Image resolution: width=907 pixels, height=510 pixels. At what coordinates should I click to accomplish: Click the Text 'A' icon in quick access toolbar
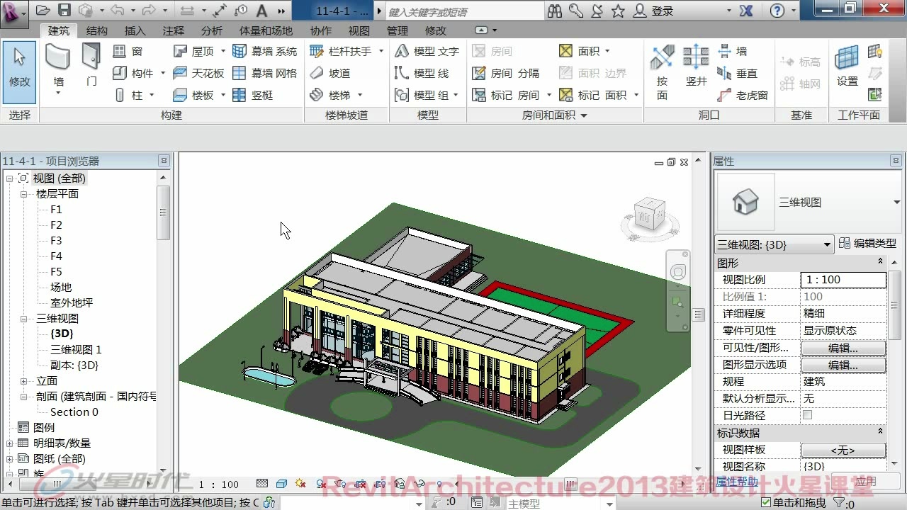[261, 11]
